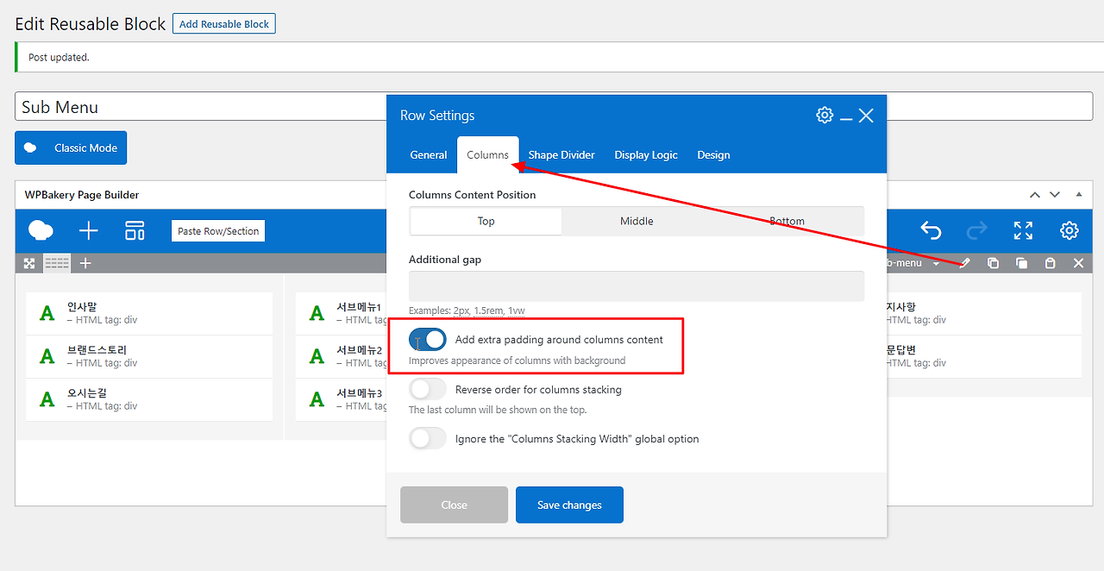Click Paste Row/Section button
This screenshot has height=571, width=1104.
coord(218,231)
